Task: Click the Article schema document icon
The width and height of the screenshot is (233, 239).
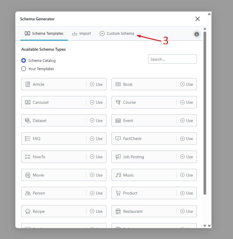Action: [x=28, y=84]
